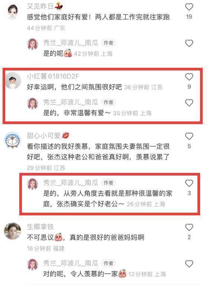Like author's reply 非常温馨有爱
This screenshot has width=209, height=288.
(189, 103)
